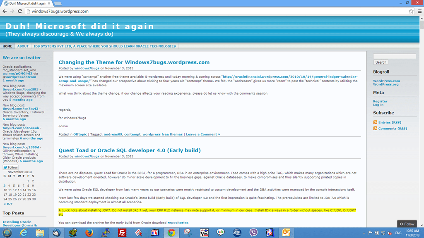Open the IDS SYSTEMS PVT LTD tab
This screenshot has width=424, height=238.
(105, 46)
